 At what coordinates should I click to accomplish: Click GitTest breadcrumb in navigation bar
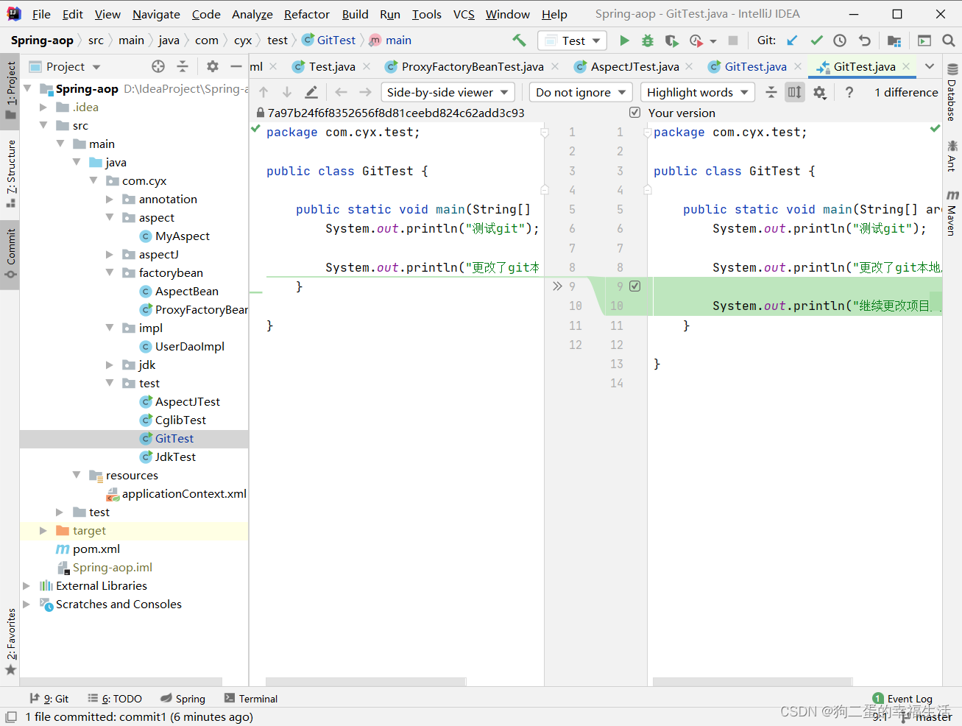point(336,40)
